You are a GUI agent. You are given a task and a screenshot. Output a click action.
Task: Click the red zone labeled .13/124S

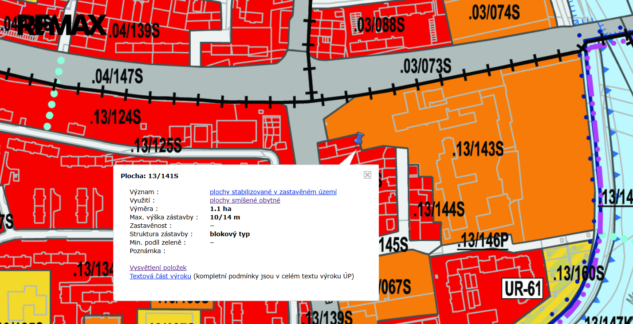pyautogui.click(x=115, y=117)
